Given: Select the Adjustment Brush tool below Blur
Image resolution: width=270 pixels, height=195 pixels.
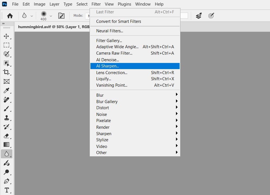Looking at the screenshot, I should point(6,163).
